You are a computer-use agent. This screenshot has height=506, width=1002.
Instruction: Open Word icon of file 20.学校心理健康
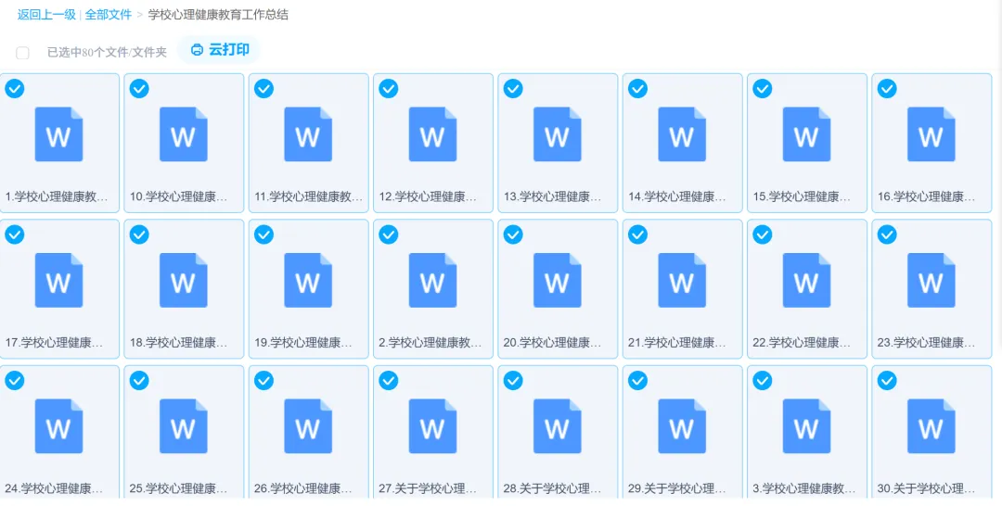click(x=558, y=280)
